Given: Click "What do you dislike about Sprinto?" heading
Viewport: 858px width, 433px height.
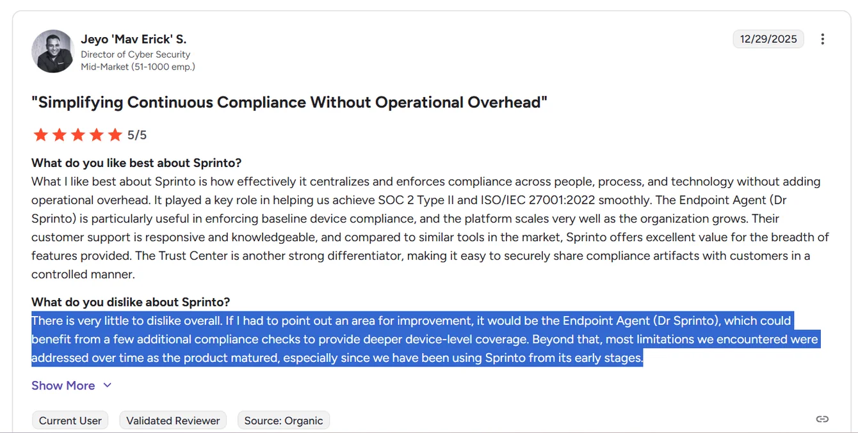Looking at the screenshot, I should tap(131, 302).
